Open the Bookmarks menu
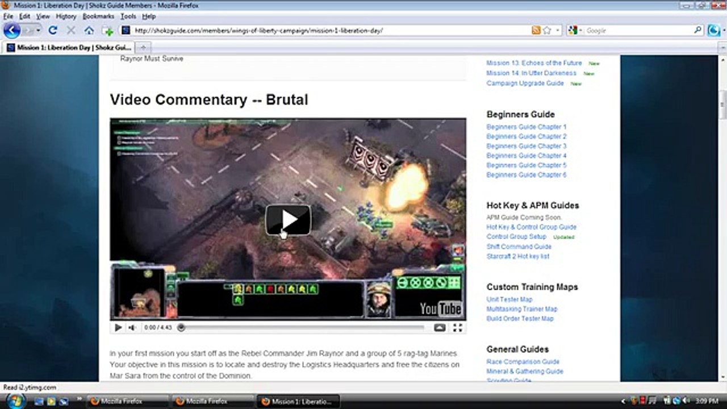The image size is (727, 409). (x=98, y=16)
